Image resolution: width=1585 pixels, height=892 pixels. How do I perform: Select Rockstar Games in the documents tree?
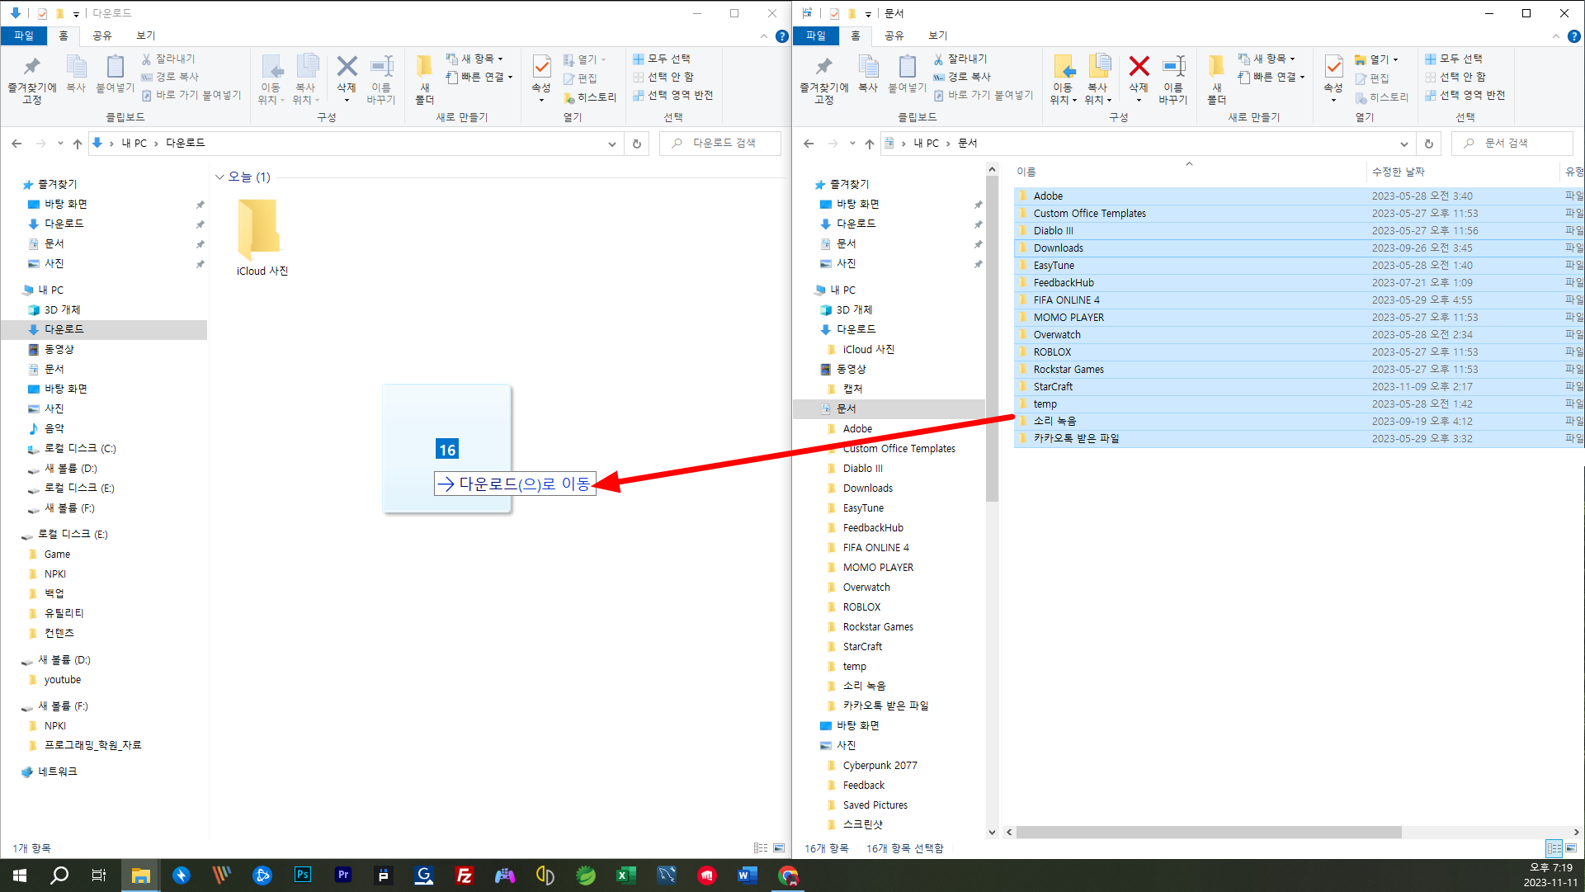(x=877, y=627)
